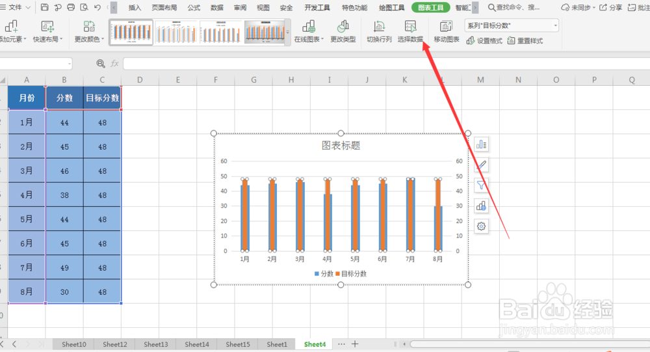Click the fx insert function icon

pos(114,64)
